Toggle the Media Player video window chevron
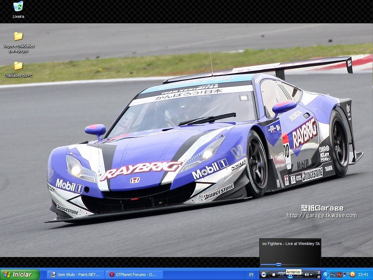Image resolution: width=373 pixels, height=280 pixels. coord(319,273)
